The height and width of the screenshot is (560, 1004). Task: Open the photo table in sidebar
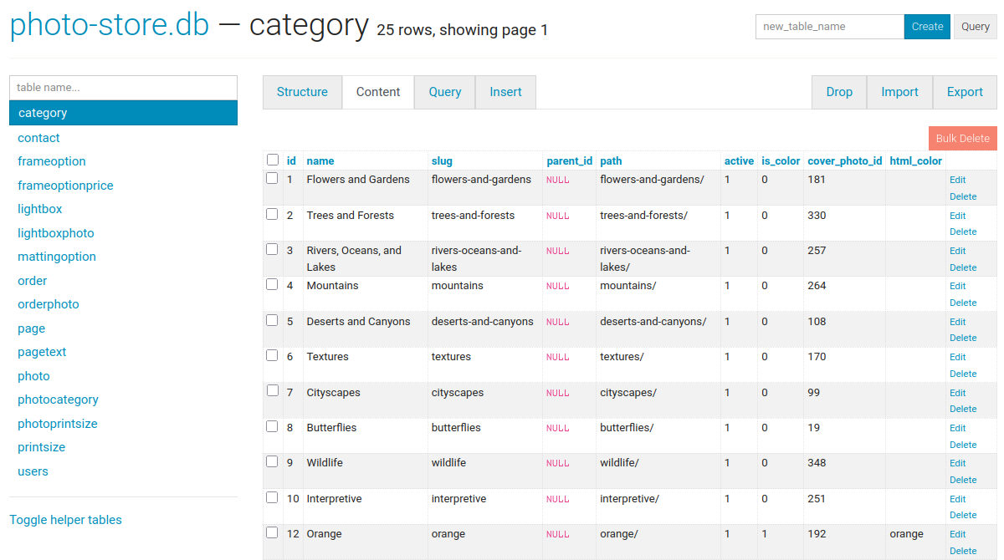pos(33,376)
